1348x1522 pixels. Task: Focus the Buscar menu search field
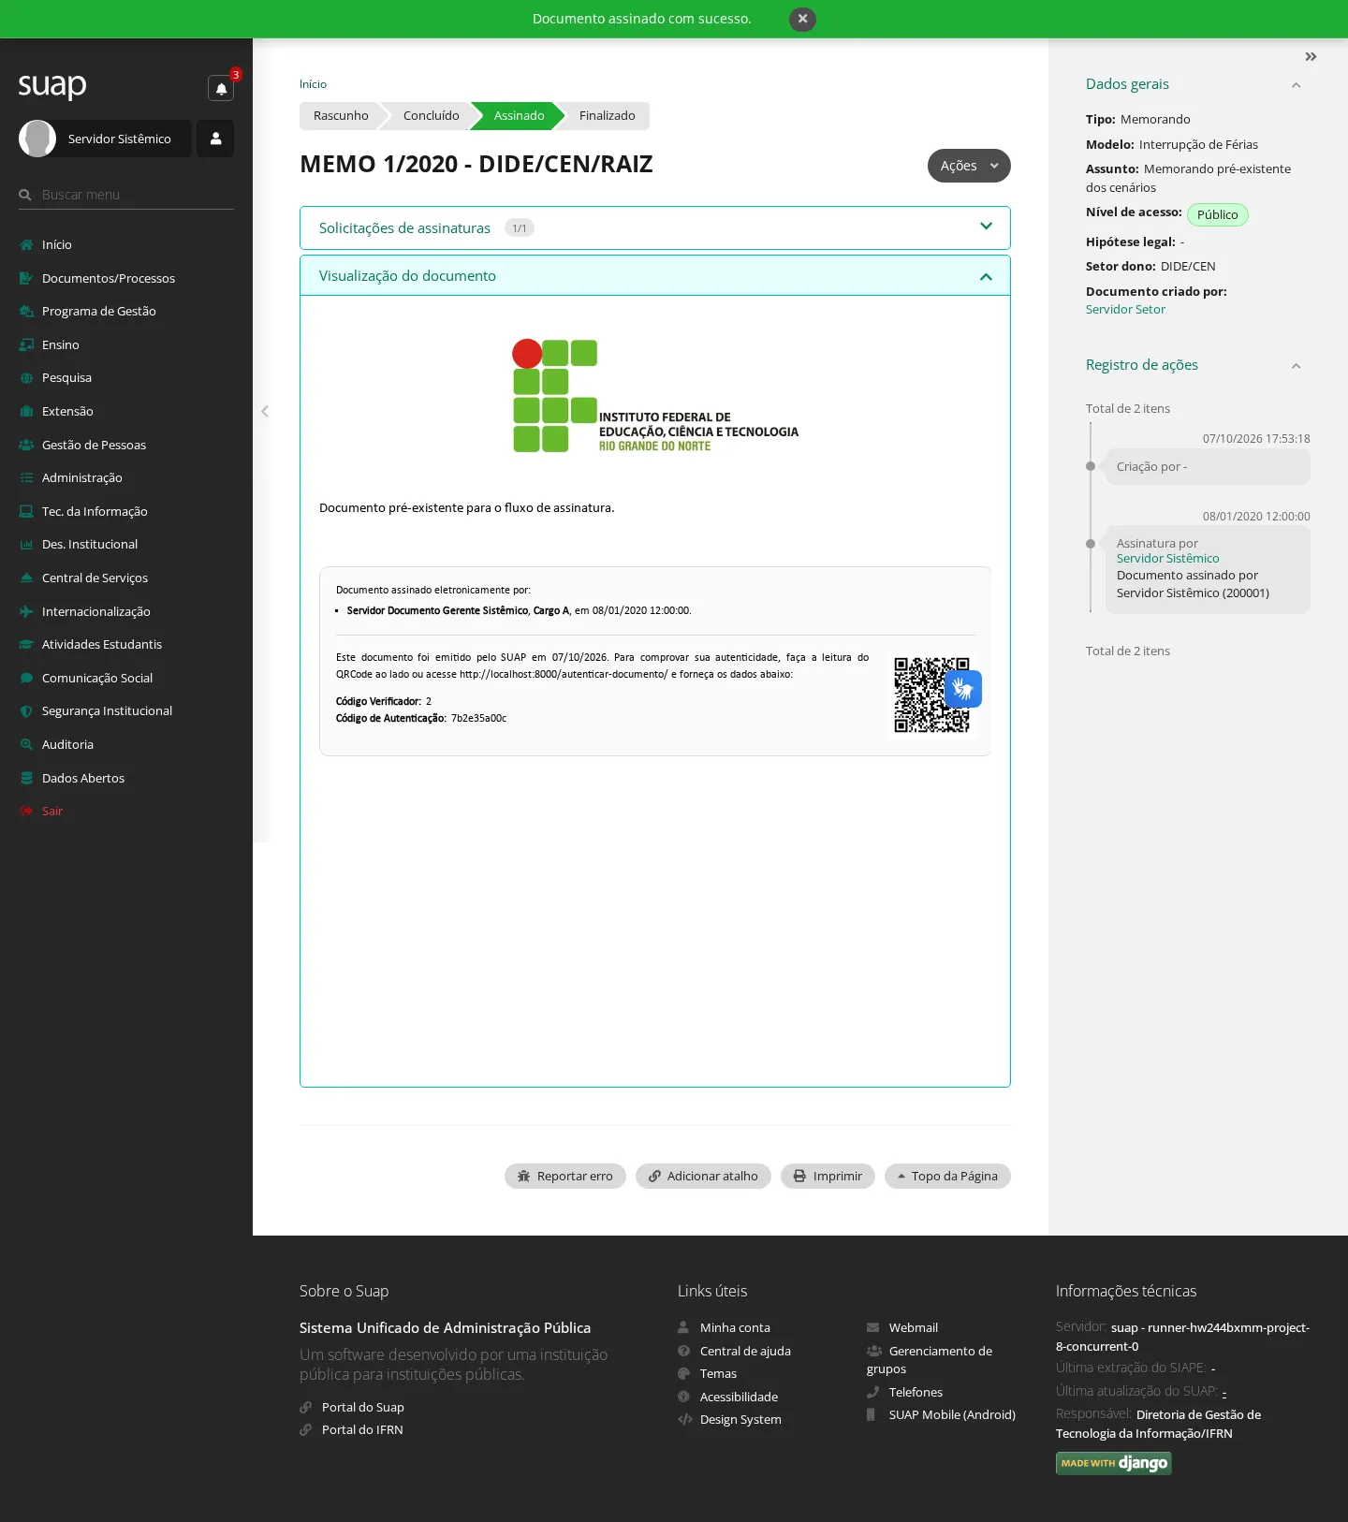pos(126,195)
